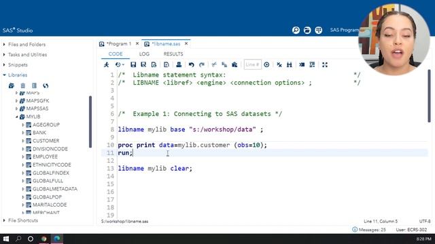
Task: Open the submission history dropdown
Action: 120,65
